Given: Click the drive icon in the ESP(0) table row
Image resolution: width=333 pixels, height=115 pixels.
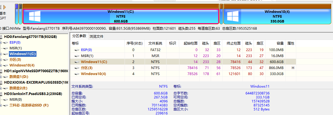Looking at the screenshot, I should (x=77, y=50).
